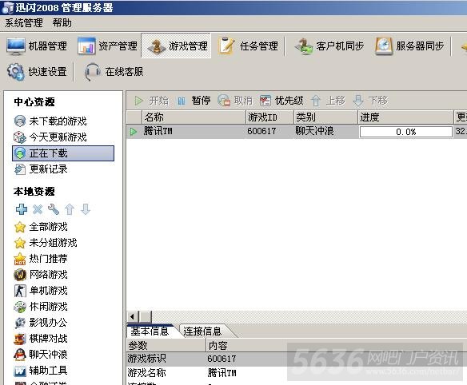Open the 系统管理 menu
The width and height of the screenshot is (467, 385).
click(24, 23)
